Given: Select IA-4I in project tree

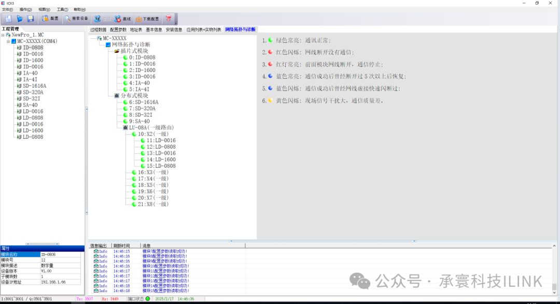Looking at the screenshot, I should [x=30, y=80].
